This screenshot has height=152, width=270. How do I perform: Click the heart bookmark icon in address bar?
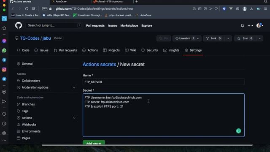click(x=216, y=8)
